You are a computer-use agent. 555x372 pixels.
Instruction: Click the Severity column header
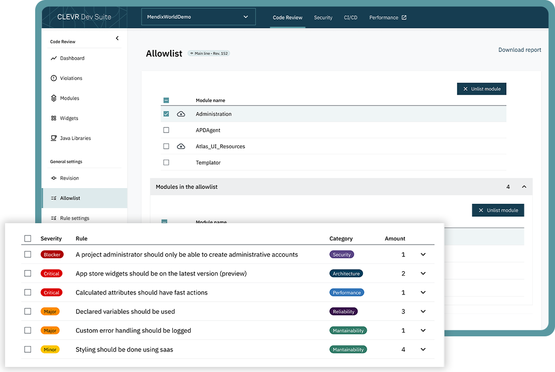51,238
